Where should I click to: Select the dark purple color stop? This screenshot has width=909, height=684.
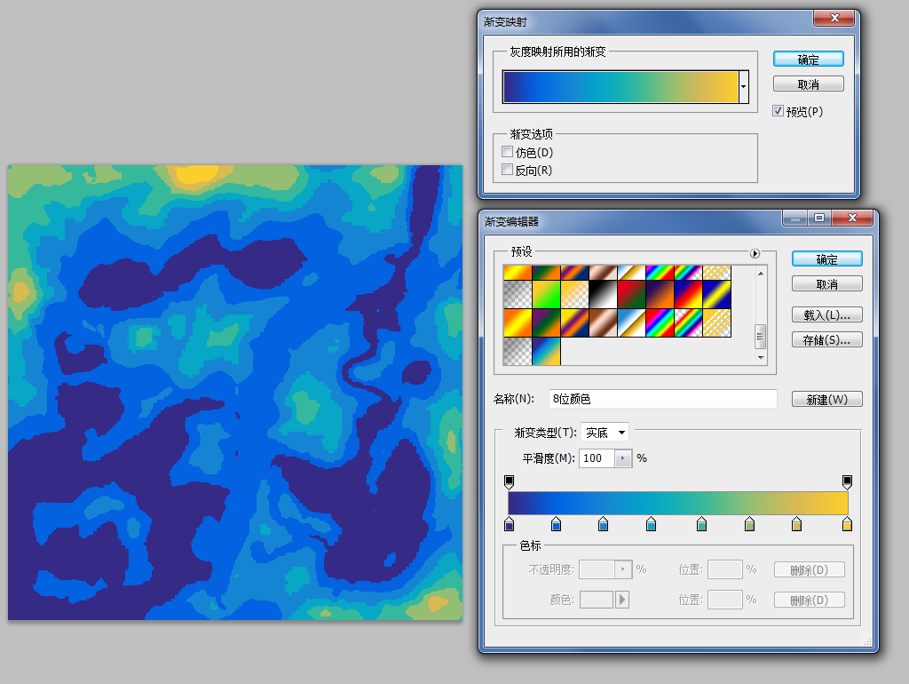tap(509, 524)
